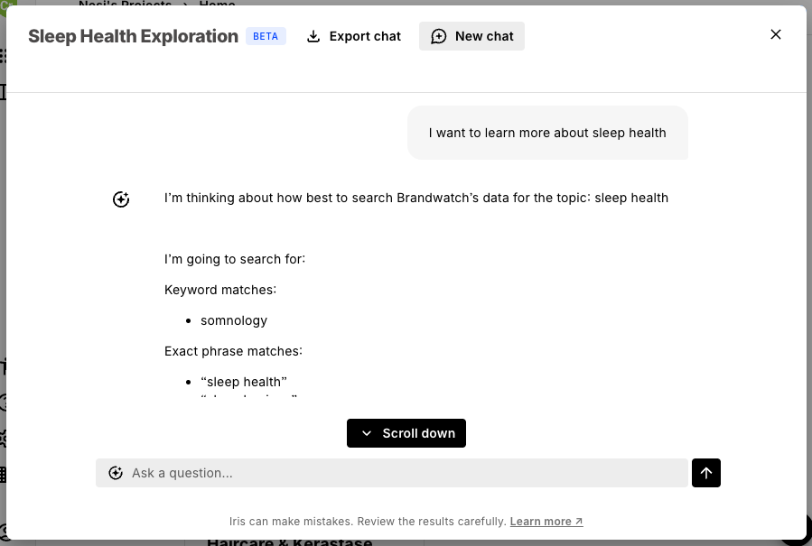Click the Scroll down button
The width and height of the screenshot is (812, 546).
click(x=406, y=433)
